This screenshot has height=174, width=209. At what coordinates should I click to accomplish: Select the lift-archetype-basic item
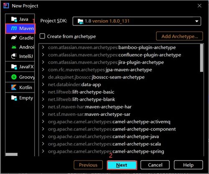(x=81, y=92)
